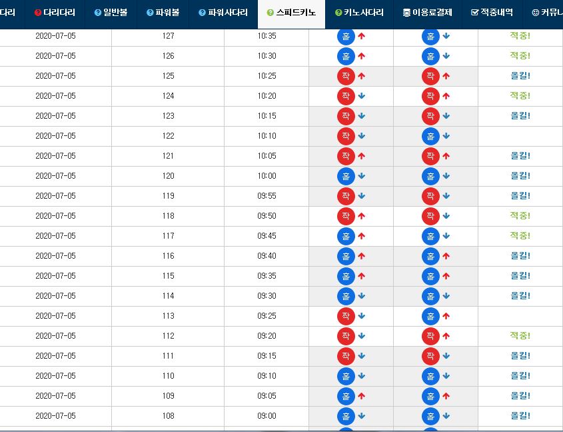Click 적중! result for round 117
The image size is (563, 432).
[520, 235]
